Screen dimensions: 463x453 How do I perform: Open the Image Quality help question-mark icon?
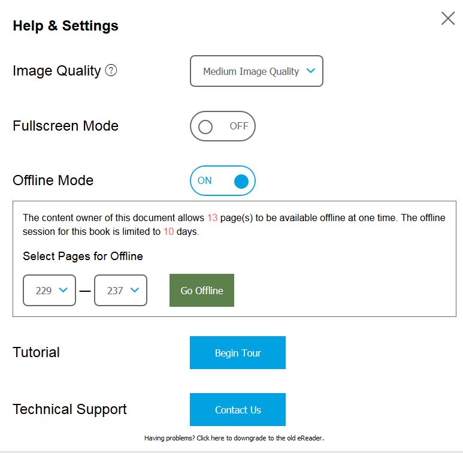111,70
